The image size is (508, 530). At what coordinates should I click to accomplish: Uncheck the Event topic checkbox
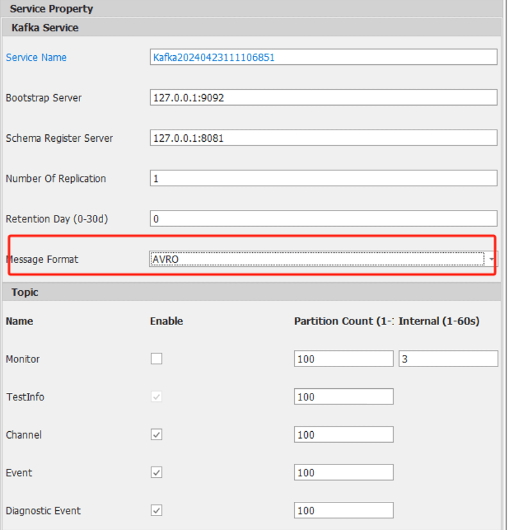(156, 473)
